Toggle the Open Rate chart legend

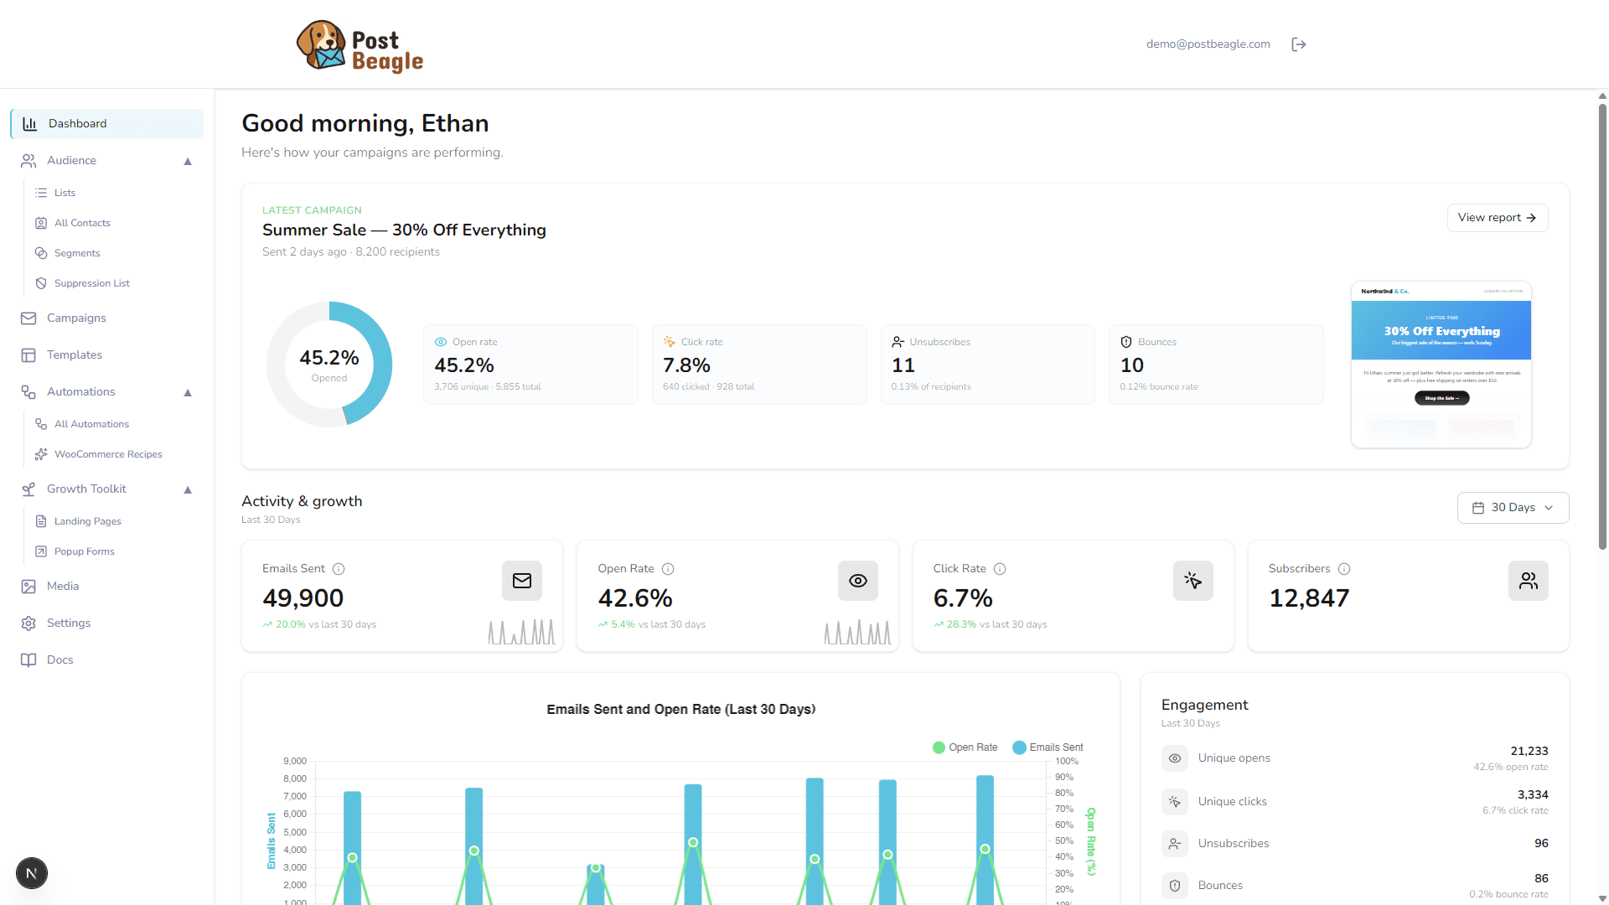[x=965, y=747]
